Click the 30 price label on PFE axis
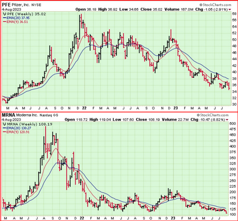The height and width of the screenshot is (221, 238). [234, 104]
